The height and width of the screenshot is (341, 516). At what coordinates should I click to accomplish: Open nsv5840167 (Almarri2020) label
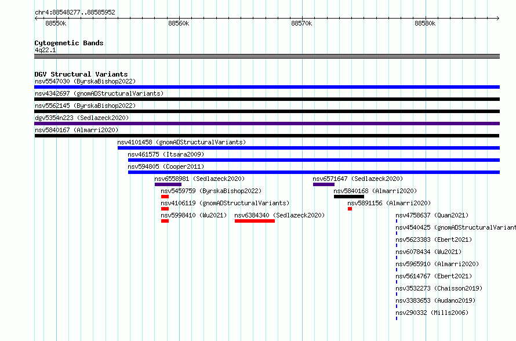tap(77, 130)
